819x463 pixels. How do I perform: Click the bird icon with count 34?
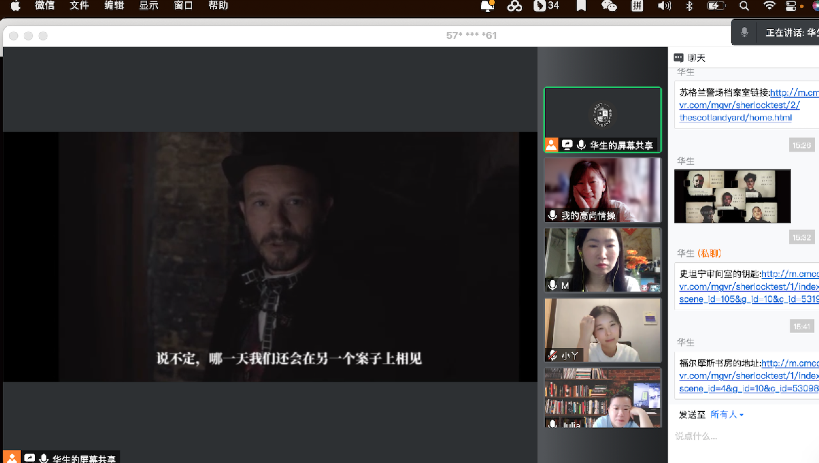546,6
